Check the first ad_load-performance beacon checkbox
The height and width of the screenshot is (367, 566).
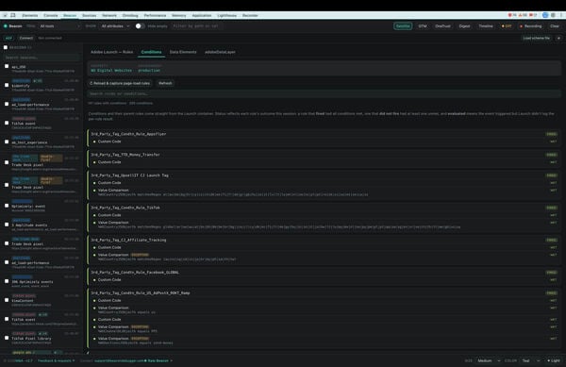coord(7,104)
